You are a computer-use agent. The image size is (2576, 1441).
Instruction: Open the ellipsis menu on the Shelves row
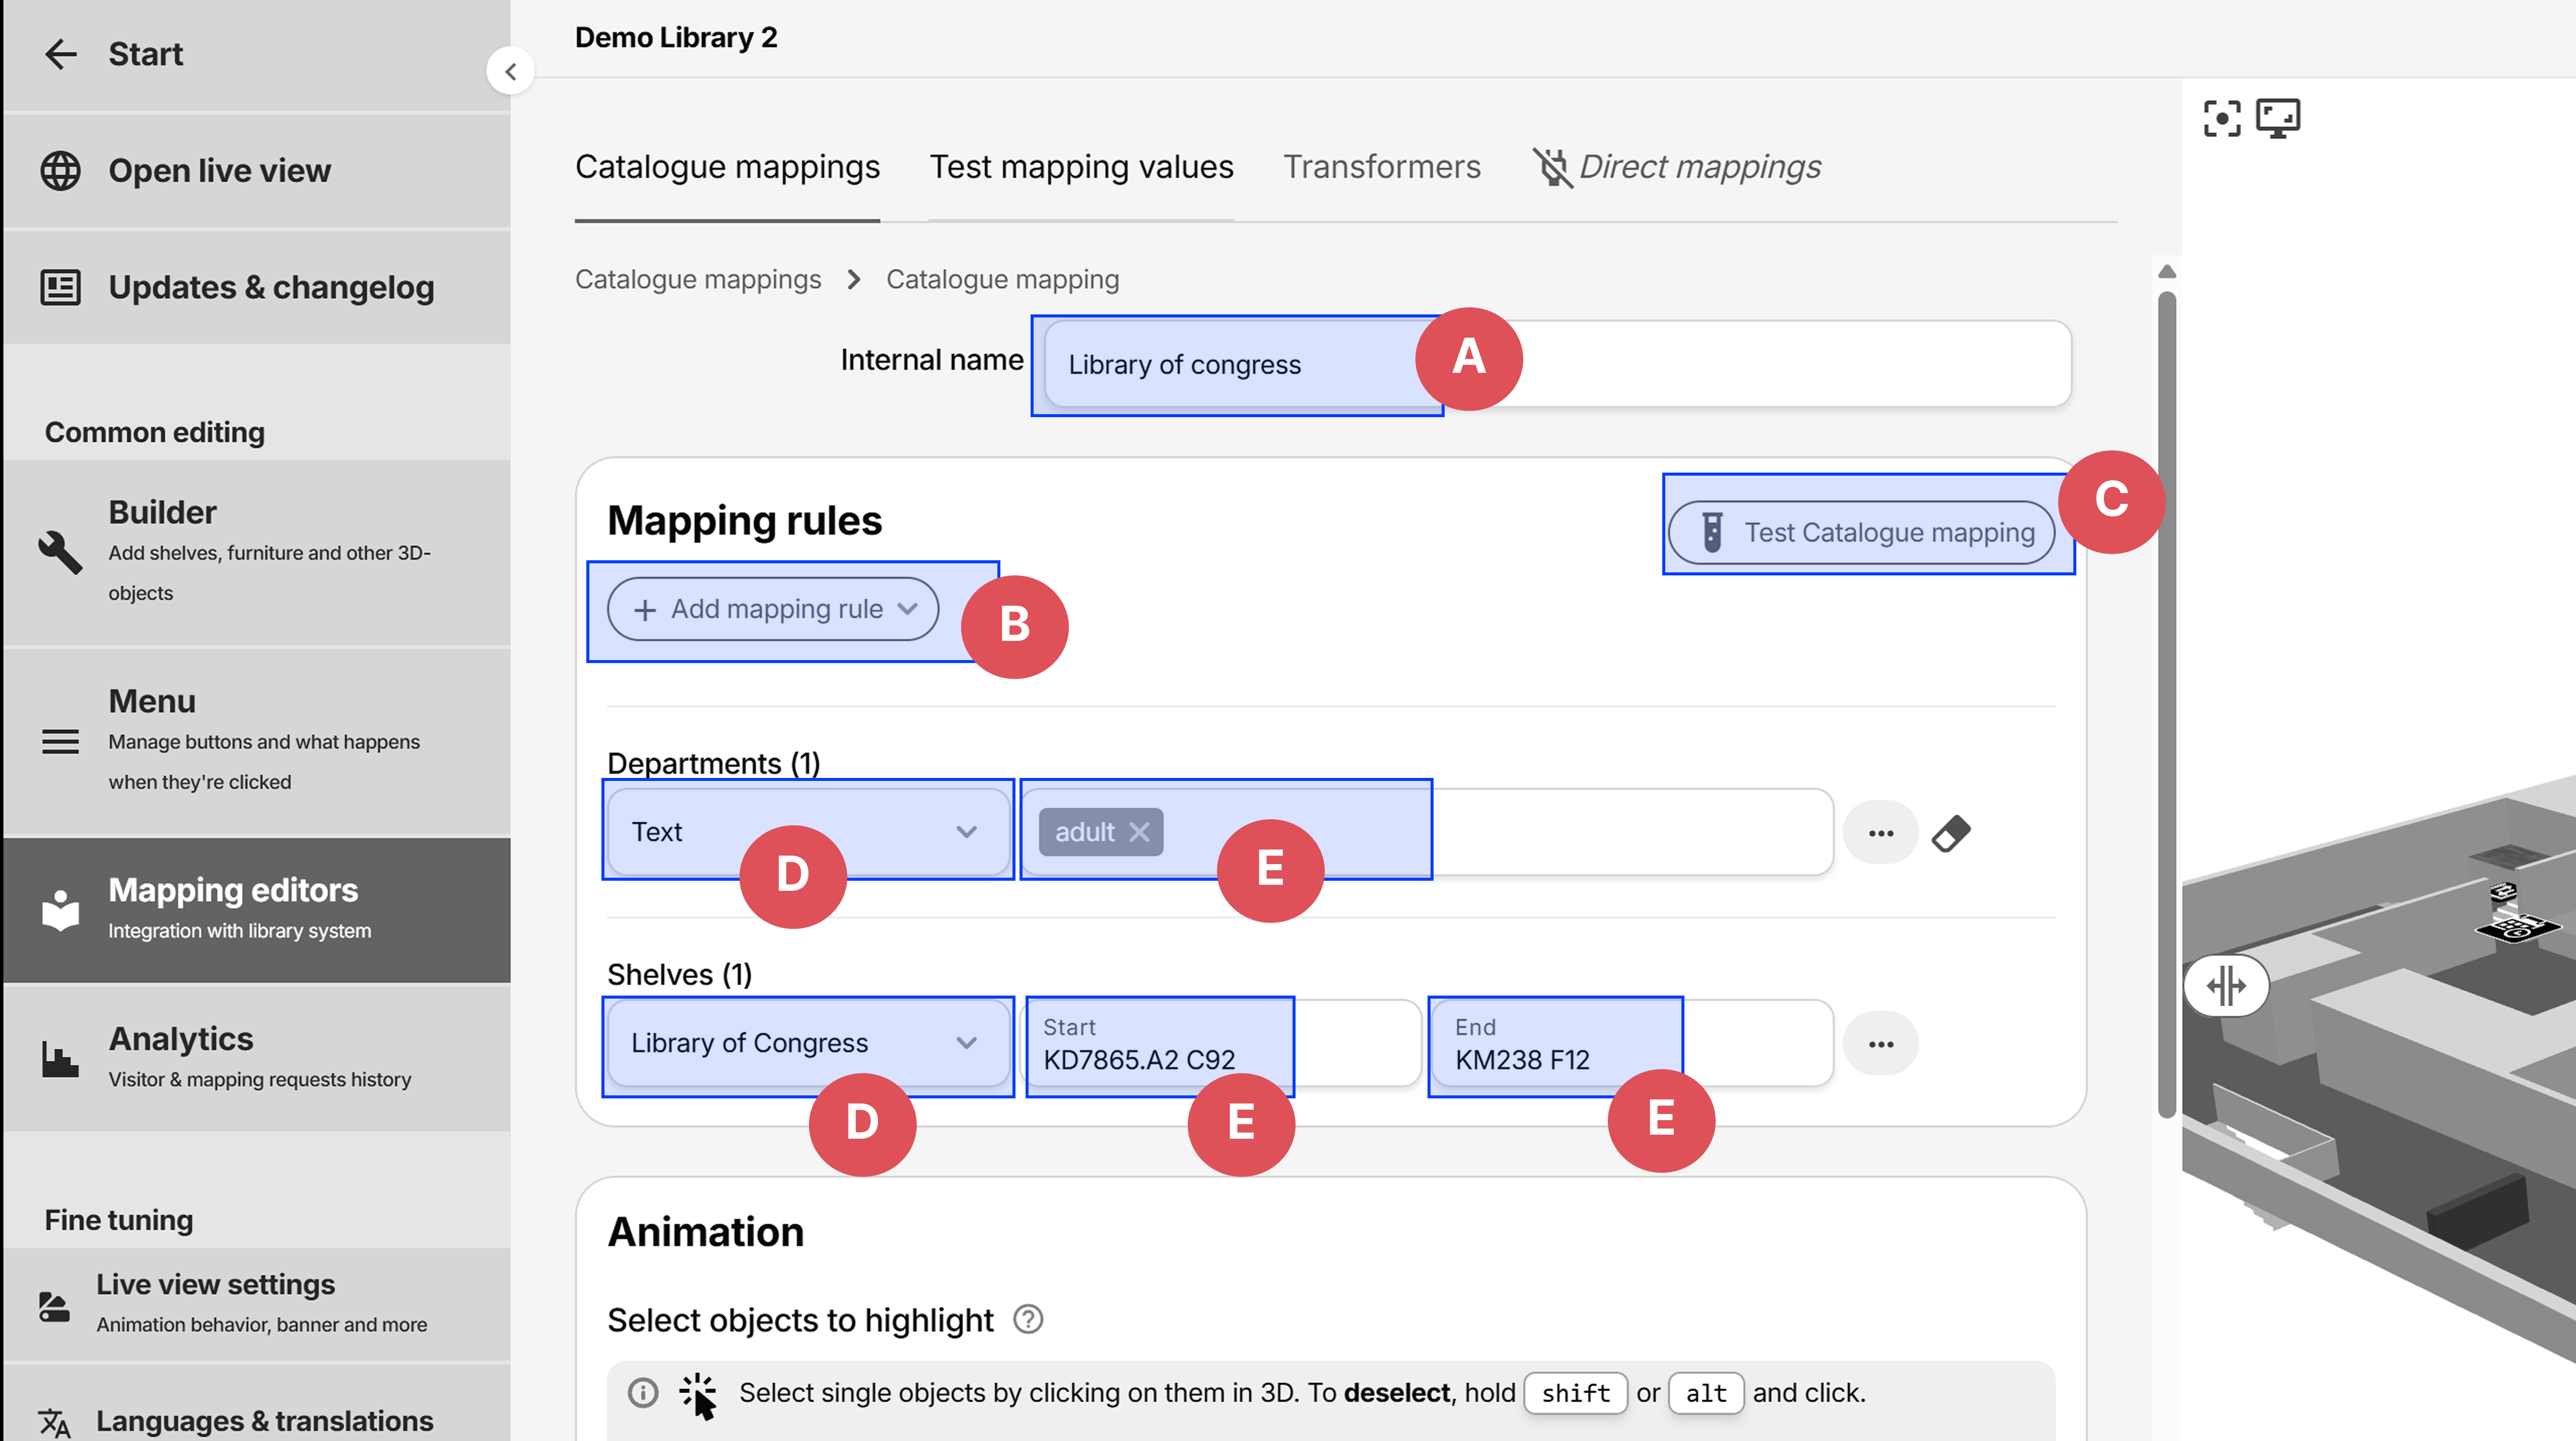[x=1881, y=1043]
